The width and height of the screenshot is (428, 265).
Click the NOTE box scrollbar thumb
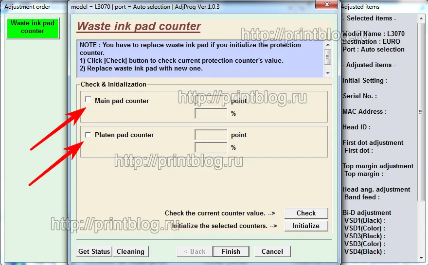click(328, 57)
